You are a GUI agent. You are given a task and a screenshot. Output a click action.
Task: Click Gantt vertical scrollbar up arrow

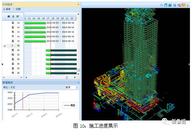click(x=78, y=14)
